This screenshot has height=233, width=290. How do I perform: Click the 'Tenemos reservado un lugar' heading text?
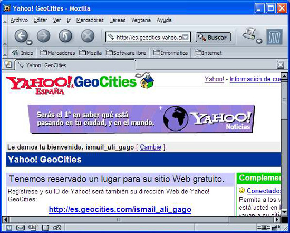(x=117, y=179)
